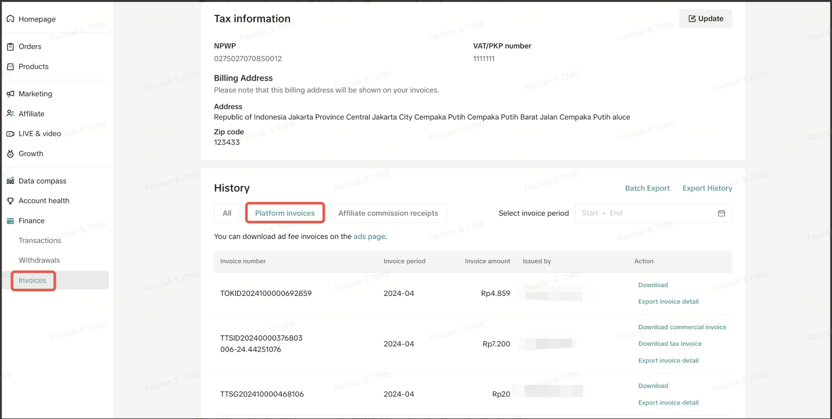Click the Affiliate people icon
The height and width of the screenshot is (419, 832).
pyautogui.click(x=11, y=113)
